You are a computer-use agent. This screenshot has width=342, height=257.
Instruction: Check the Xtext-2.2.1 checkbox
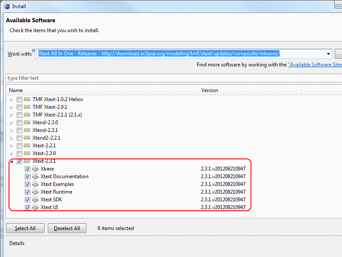coord(19,146)
